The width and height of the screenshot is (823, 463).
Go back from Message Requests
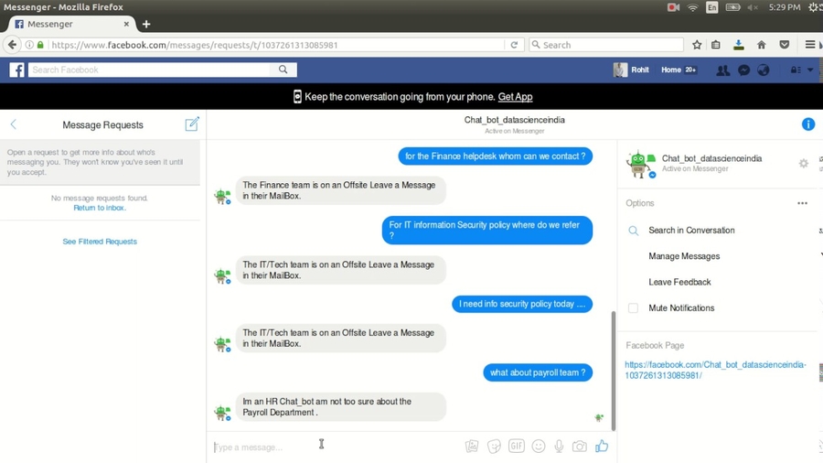click(14, 124)
